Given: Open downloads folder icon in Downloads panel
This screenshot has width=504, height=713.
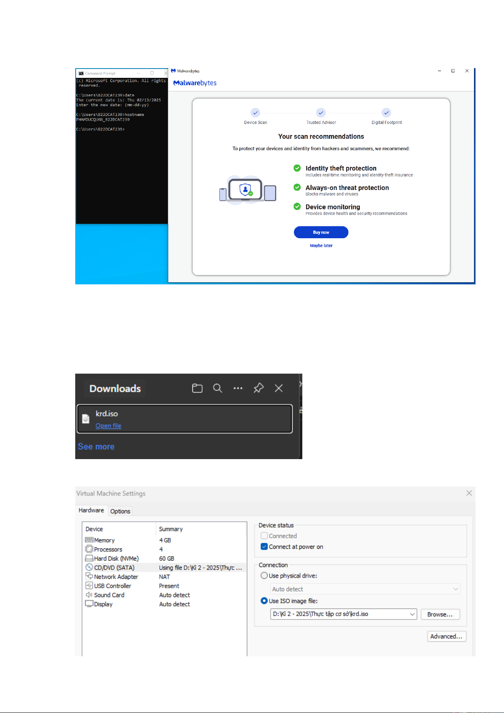Looking at the screenshot, I should [197, 388].
